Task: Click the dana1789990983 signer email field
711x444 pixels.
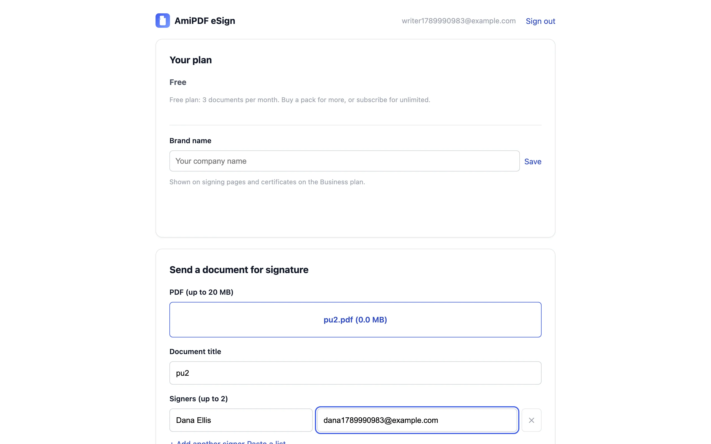Action: click(x=417, y=420)
